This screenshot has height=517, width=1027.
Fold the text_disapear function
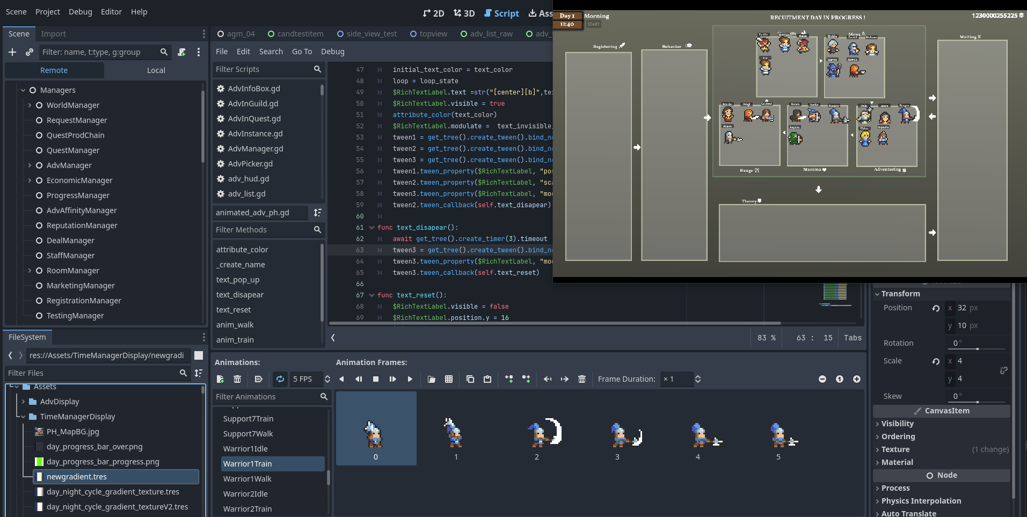click(372, 228)
